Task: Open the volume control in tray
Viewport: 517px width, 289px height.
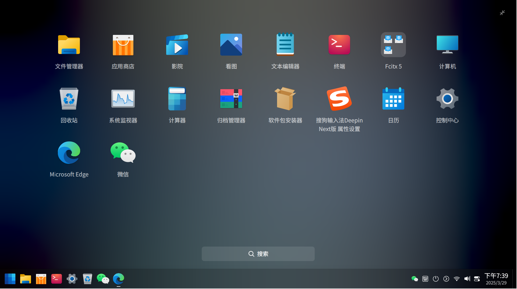Action: pyautogui.click(x=467, y=279)
